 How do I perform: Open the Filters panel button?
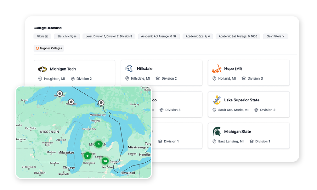(42, 36)
